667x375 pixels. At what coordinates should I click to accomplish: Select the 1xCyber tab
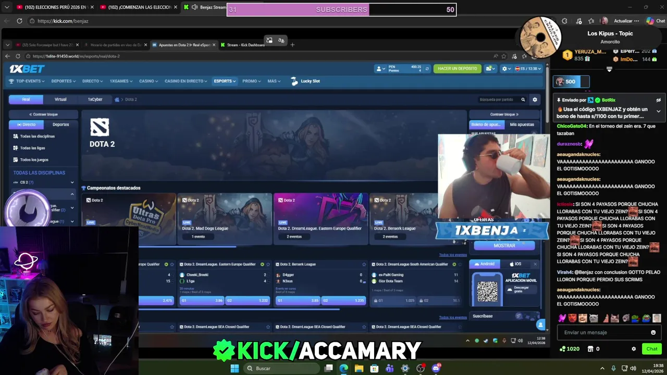coord(95,99)
